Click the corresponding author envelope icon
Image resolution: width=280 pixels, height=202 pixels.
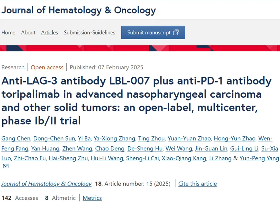click(x=6, y=166)
